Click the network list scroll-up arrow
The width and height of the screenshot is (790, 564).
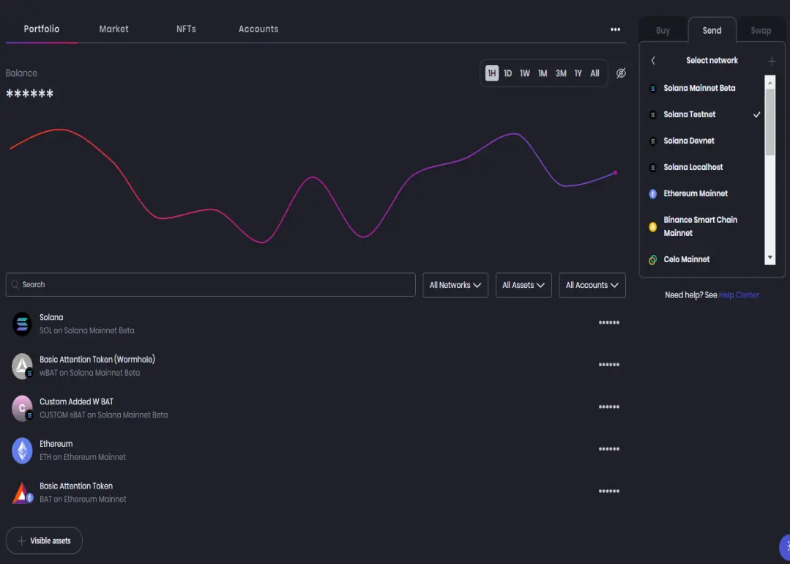pyautogui.click(x=769, y=82)
